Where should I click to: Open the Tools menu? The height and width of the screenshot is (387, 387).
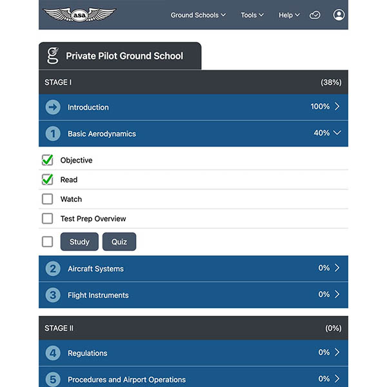click(x=252, y=15)
